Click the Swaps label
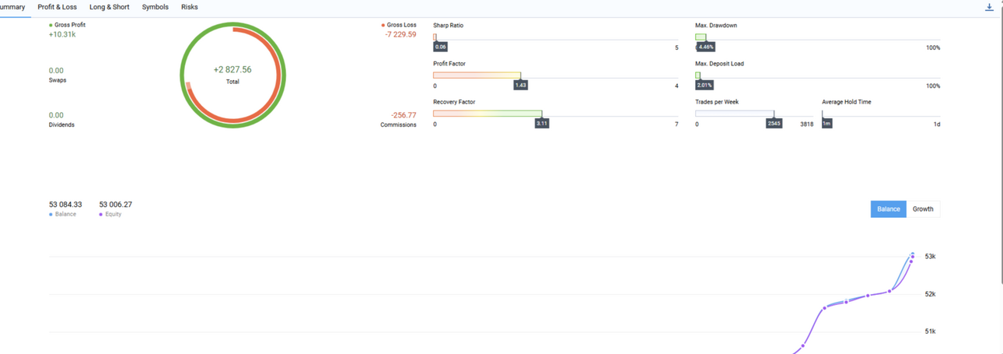 pos(58,80)
